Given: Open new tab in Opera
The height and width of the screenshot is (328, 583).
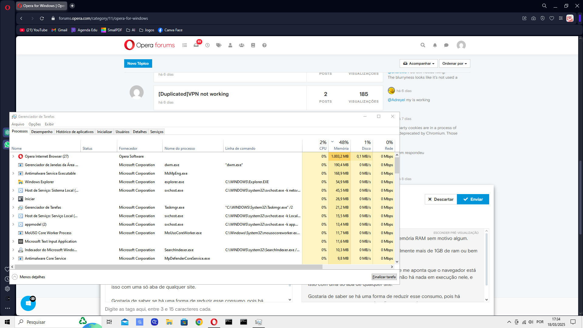Looking at the screenshot, I should coord(72,6).
